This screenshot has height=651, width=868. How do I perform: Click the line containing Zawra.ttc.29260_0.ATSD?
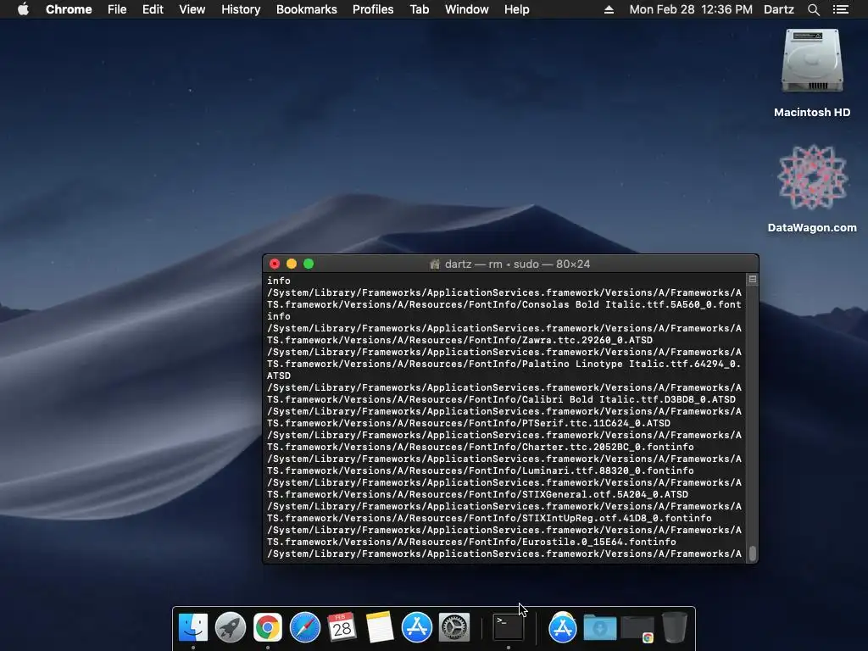459,340
